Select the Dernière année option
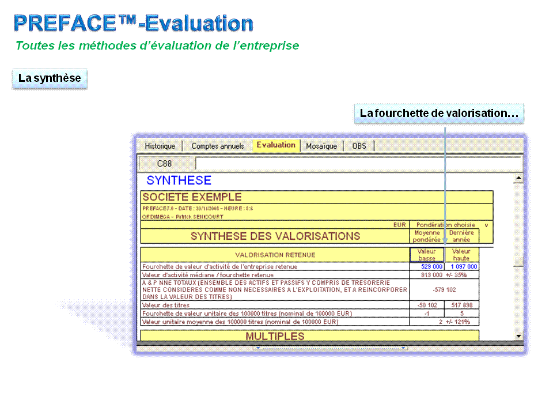553x415 pixels. (x=461, y=236)
